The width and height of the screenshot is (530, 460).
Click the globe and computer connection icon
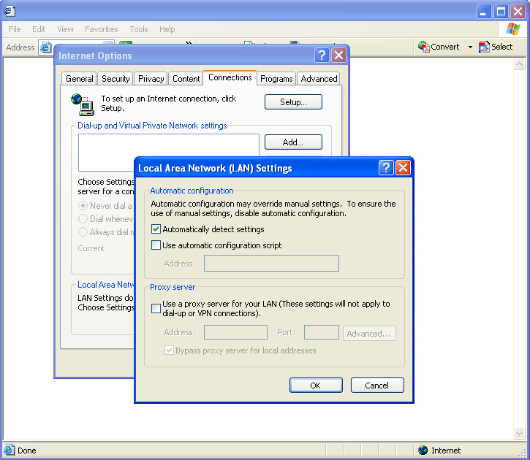[82, 104]
